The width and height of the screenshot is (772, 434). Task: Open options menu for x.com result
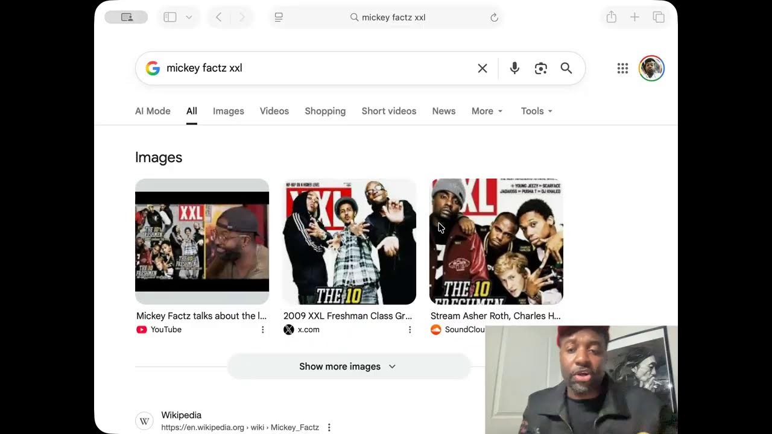410,330
